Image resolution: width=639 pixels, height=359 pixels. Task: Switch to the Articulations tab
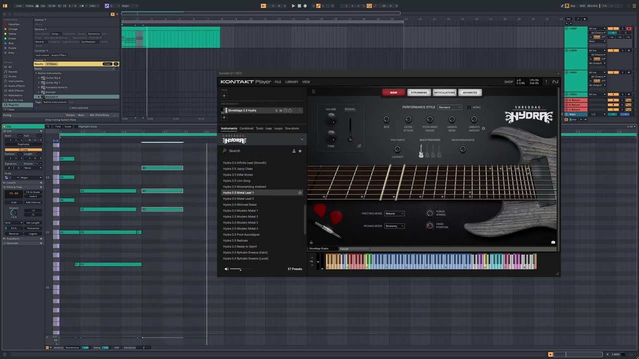(444, 92)
